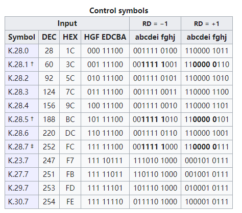The image size is (242, 213).
Task: Click the Control symbols table caption
Action: click(119, 11)
